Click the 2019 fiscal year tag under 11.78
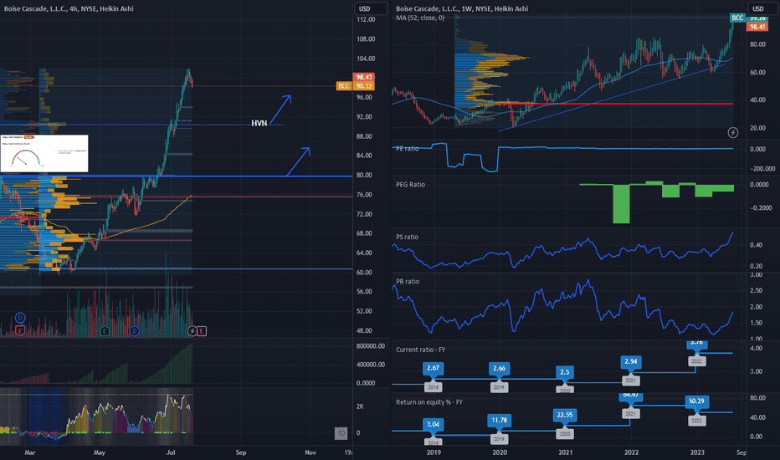 (x=499, y=439)
